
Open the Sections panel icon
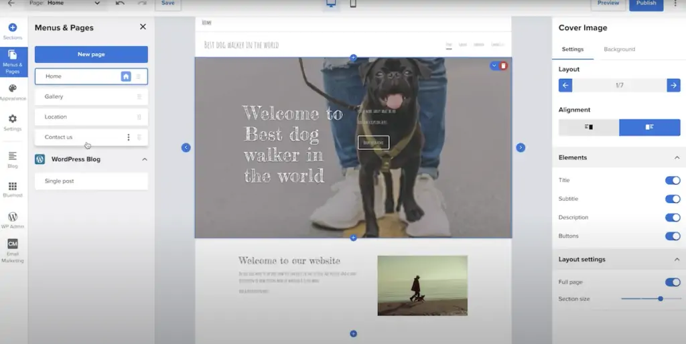12,31
